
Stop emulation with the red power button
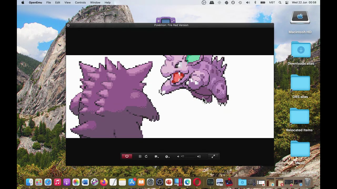127,156
